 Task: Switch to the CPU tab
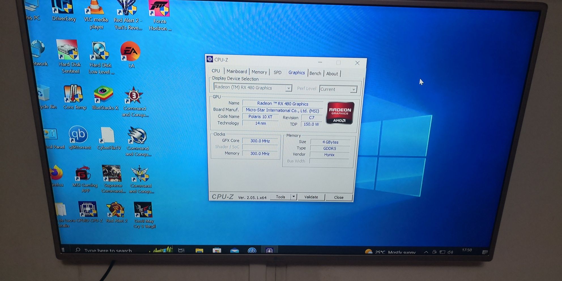[216, 71]
